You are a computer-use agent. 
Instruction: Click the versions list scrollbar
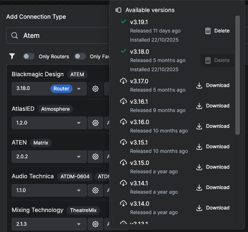click(238, 75)
